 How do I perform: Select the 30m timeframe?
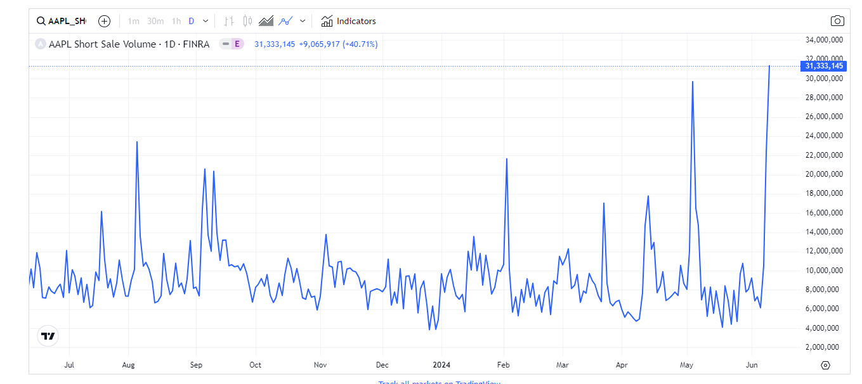click(x=155, y=21)
